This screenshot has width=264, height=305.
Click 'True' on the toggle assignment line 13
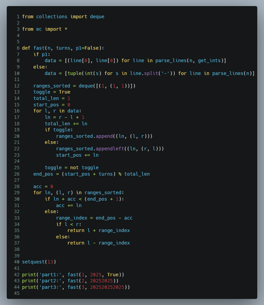click(x=64, y=92)
